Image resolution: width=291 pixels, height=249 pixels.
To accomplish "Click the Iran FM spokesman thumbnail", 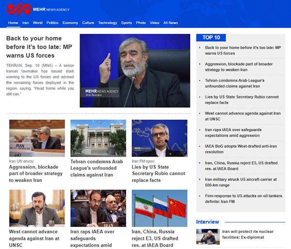I will coord(160,138).
